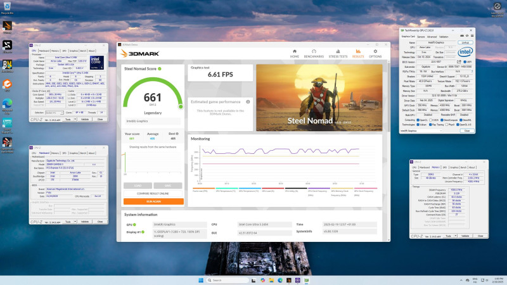Expand Tools dropdown arrow in Mainboard CPU-Z window
507x285 pixels.
75,222
